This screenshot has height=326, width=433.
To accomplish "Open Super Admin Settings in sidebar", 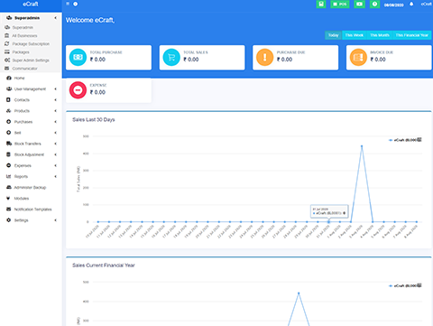I will [31, 61].
